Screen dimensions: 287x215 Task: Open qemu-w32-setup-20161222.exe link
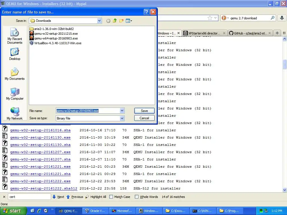click(40, 181)
